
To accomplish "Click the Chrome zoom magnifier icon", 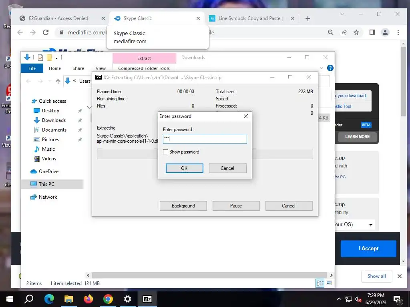I will click(x=330, y=32).
